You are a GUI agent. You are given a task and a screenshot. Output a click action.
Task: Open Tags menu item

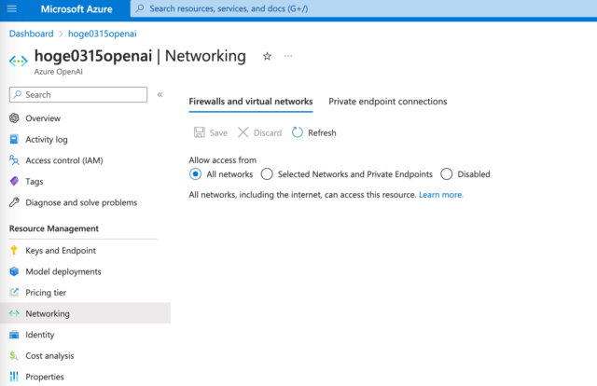click(35, 182)
